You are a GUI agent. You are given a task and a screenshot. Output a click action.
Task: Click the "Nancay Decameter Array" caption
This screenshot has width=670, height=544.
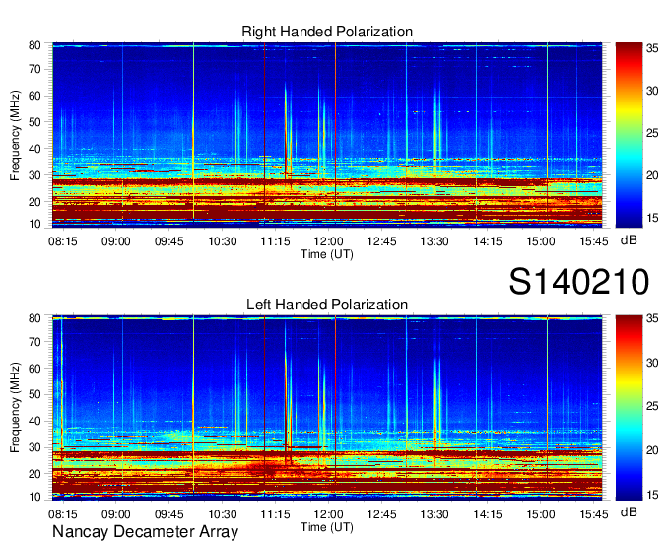point(145,531)
